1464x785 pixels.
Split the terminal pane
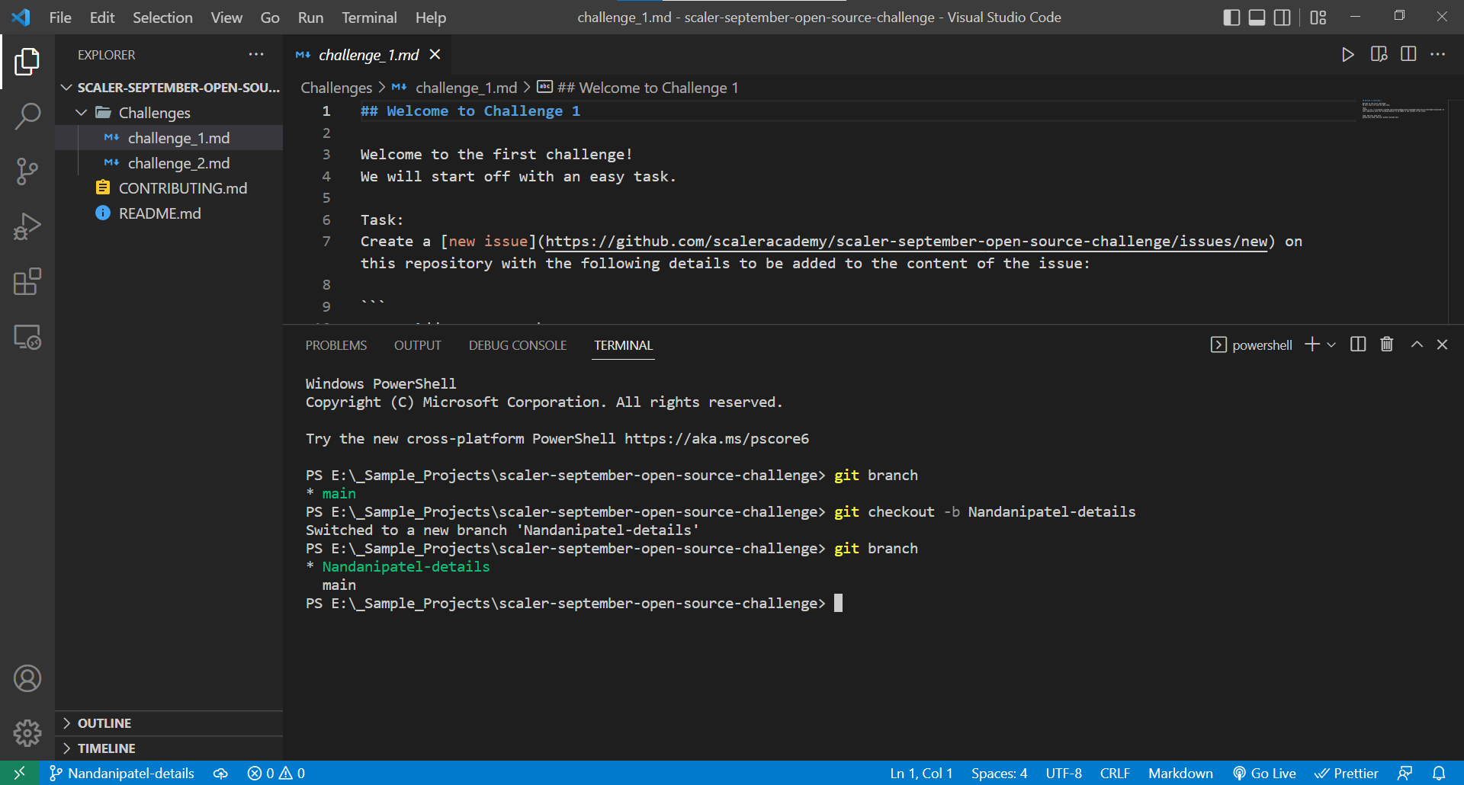coord(1358,344)
